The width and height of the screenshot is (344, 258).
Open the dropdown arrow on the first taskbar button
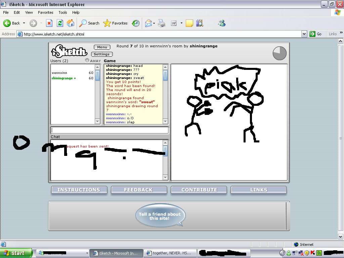click(87, 253)
